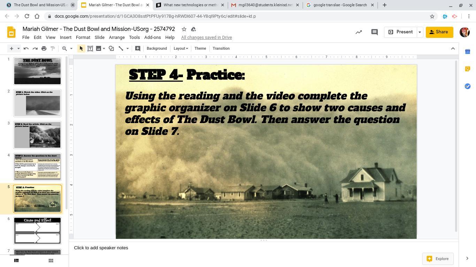The image size is (476, 267).
Task: Open the Add-ons menu
Action: coord(153,38)
